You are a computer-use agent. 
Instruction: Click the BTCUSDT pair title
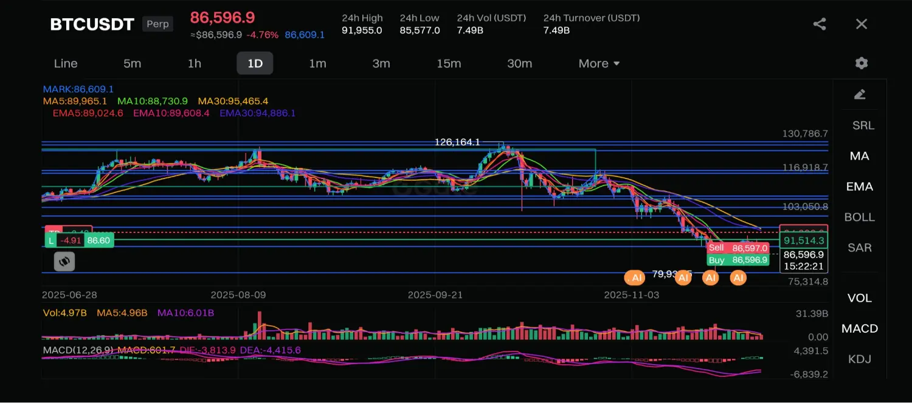[x=92, y=24]
